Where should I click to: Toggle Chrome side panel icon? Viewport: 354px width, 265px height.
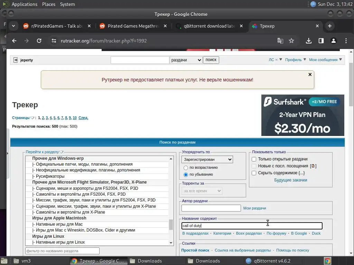coord(321,41)
